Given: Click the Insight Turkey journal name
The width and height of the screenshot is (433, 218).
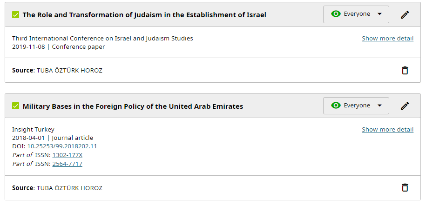Looking at the screenshot, I should pyautogui.click(x=33, y=129).
